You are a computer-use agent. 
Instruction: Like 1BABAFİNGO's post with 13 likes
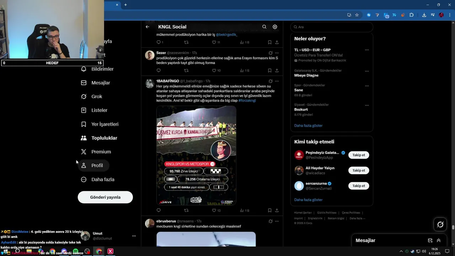(216, 210)
